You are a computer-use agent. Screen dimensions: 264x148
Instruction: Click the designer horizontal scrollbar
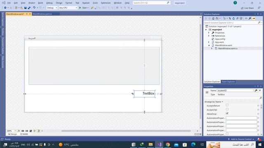[x=126, y=131]
